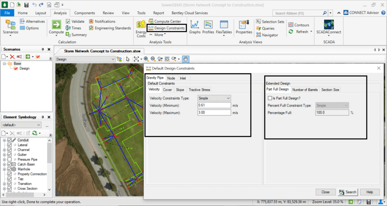The height and width of the screenshot is (206, 387).
Task: Click Velocity (Maximum) input field
Action: (214, 113)
